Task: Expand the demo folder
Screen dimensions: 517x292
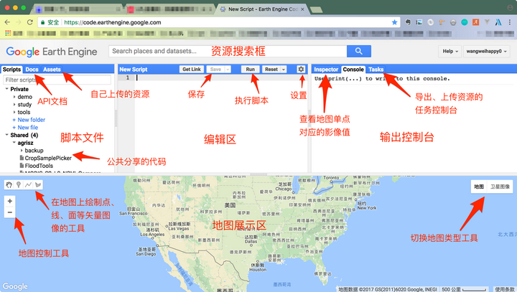Action: (14, 97)
